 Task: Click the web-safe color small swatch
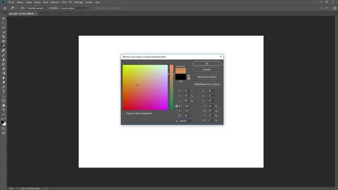tap(189, 79)
